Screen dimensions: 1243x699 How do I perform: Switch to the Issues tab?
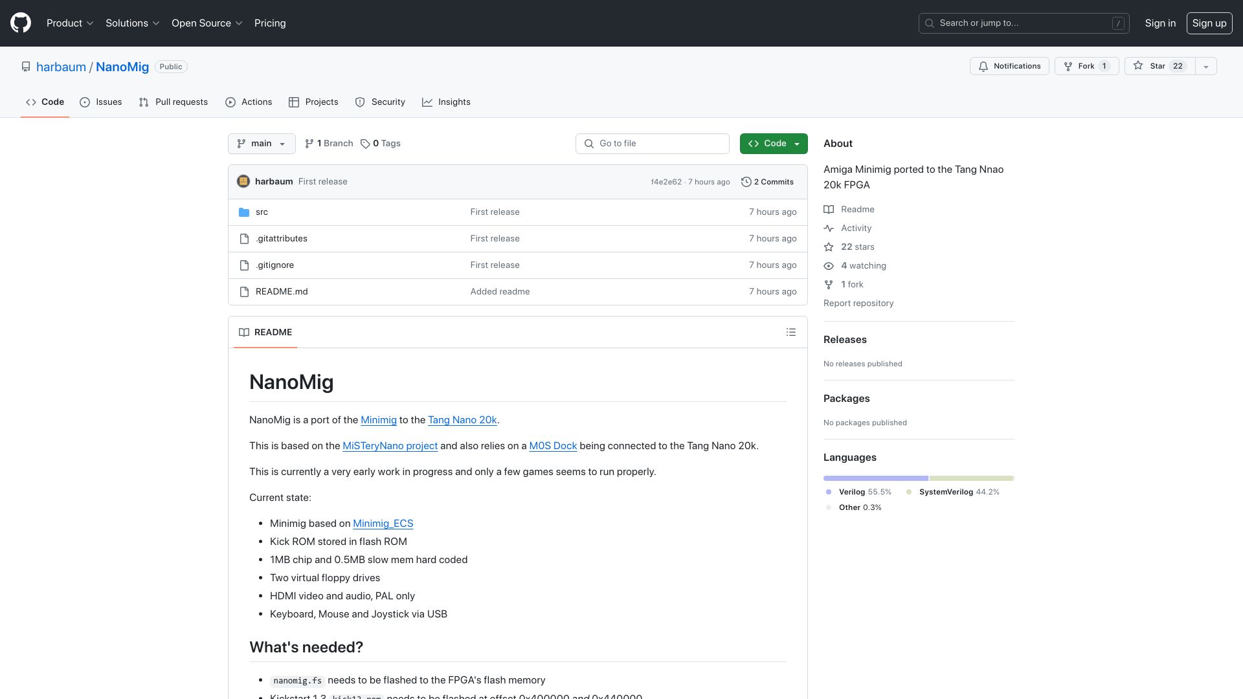click(x=101, y=102)
